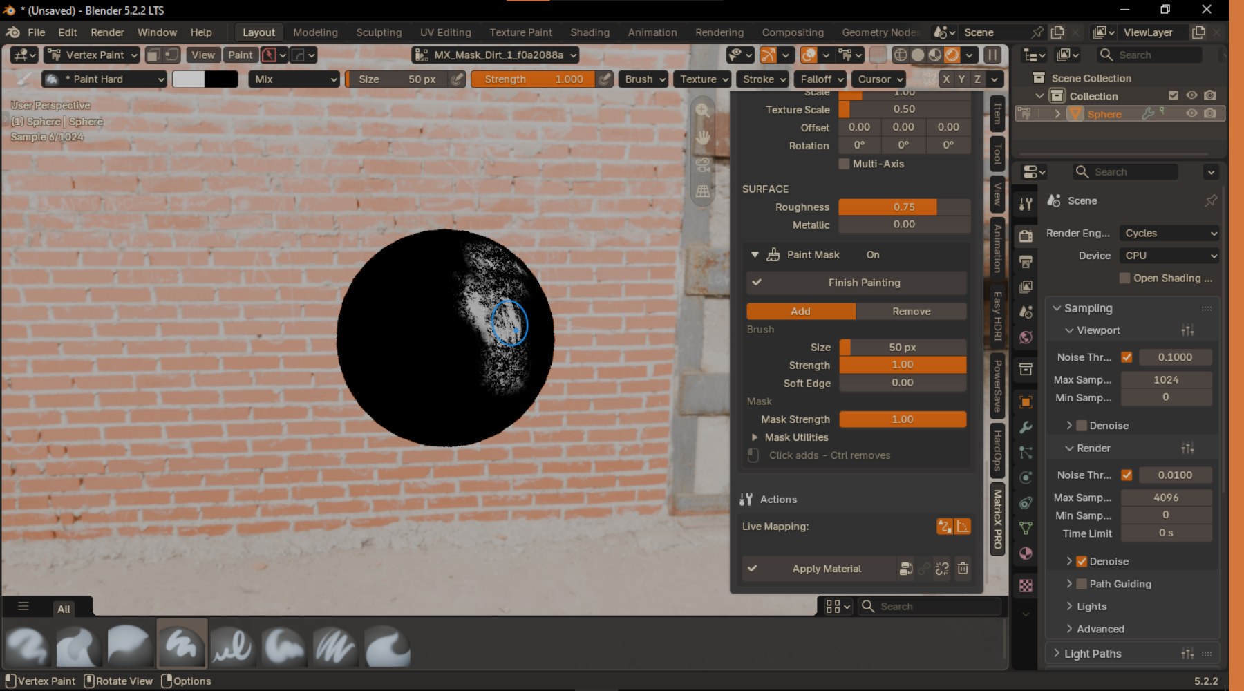This screenshot has height=691, width=1244.
Task: Toggle the camera view gizmo icon
Action: click(702, 164)
